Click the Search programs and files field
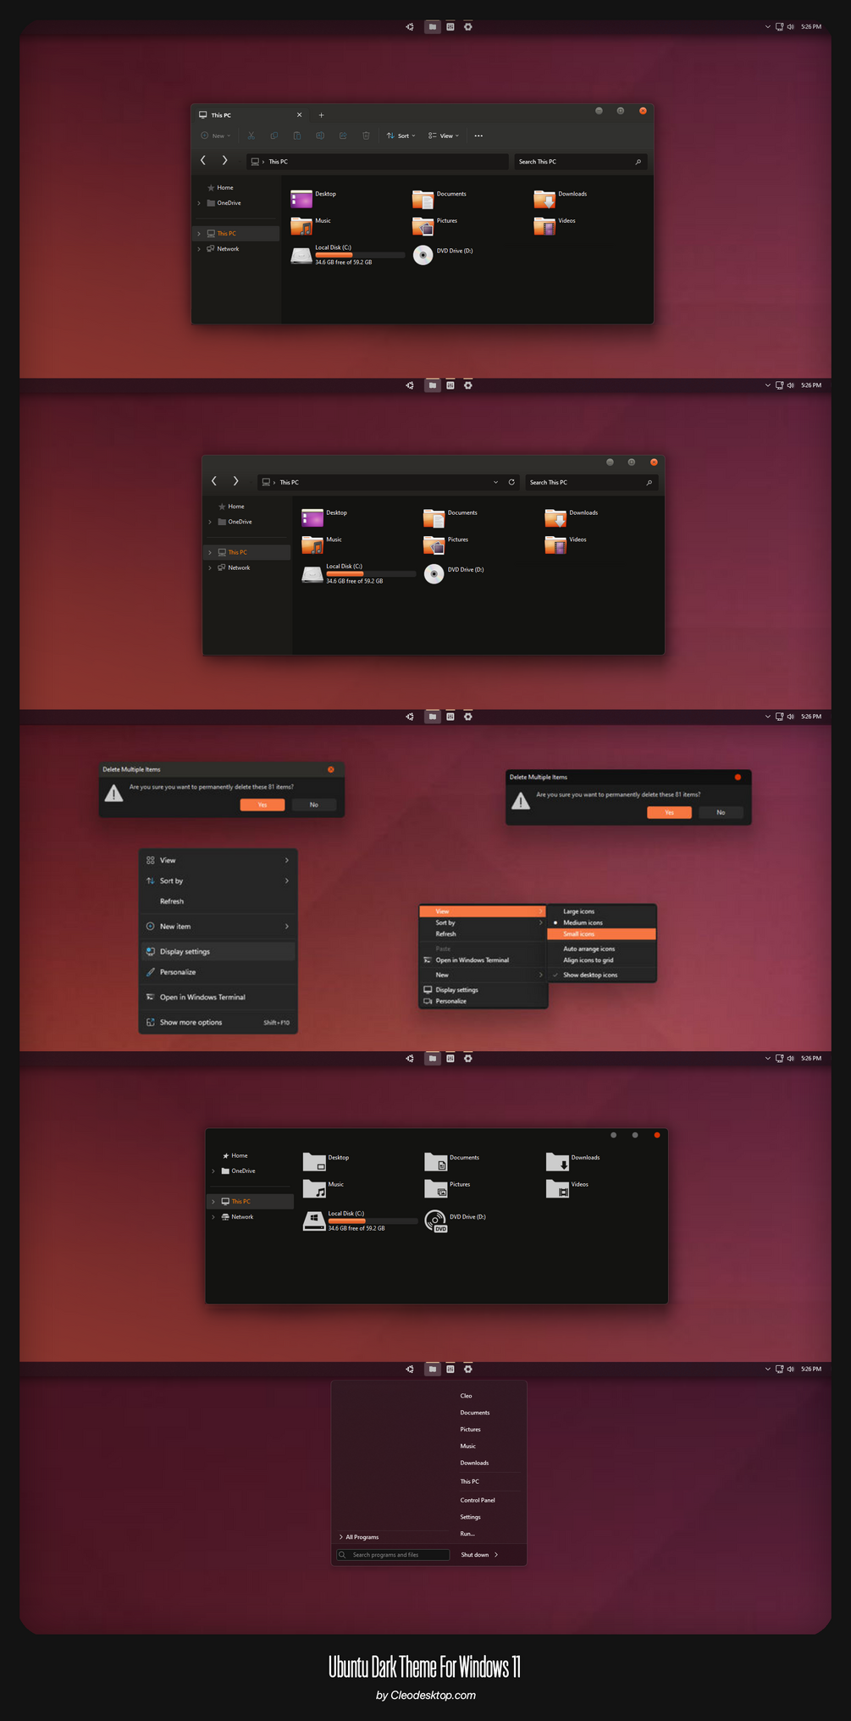Screen dimensions: 851x1721 pos(394,1555)
